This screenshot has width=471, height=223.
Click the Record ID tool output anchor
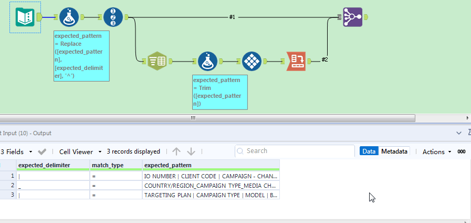127,17
